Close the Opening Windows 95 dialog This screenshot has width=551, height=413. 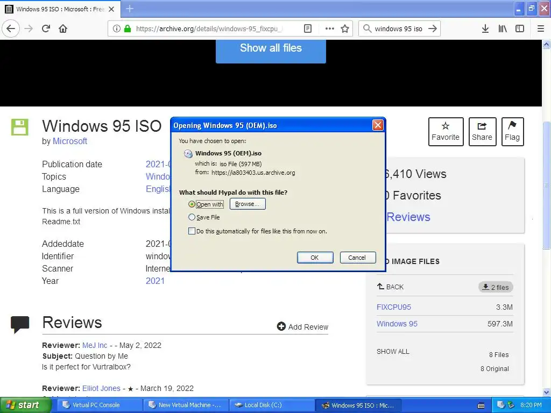point(378,125)
